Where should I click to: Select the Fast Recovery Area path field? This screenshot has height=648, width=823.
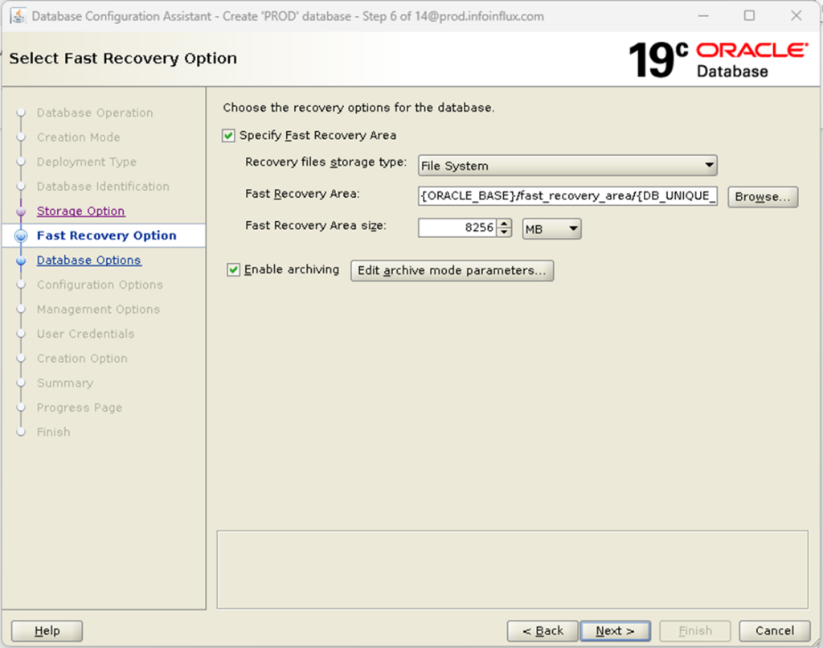(567, 196)
